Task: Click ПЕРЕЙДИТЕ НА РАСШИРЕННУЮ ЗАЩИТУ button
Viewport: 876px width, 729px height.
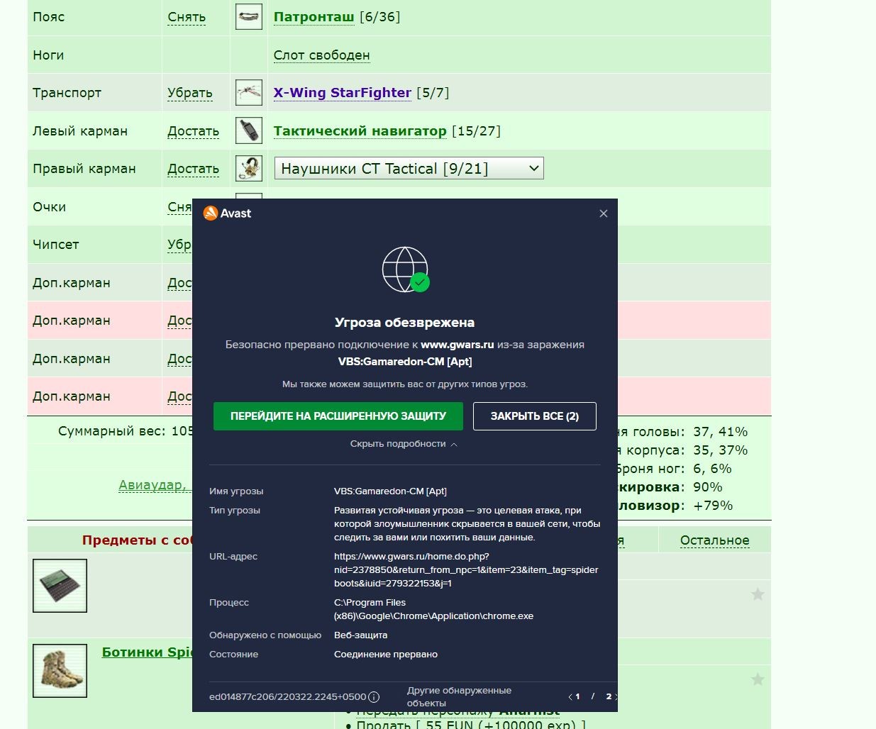Action: 338,416
